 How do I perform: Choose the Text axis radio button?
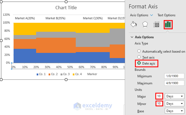[x=139, y=57]
